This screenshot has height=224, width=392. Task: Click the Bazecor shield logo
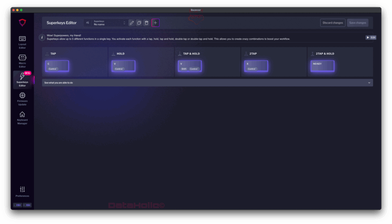click(x=22, y=23)
